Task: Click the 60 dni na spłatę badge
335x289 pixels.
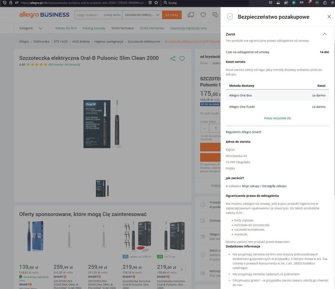Action: (x=210, y=104)
